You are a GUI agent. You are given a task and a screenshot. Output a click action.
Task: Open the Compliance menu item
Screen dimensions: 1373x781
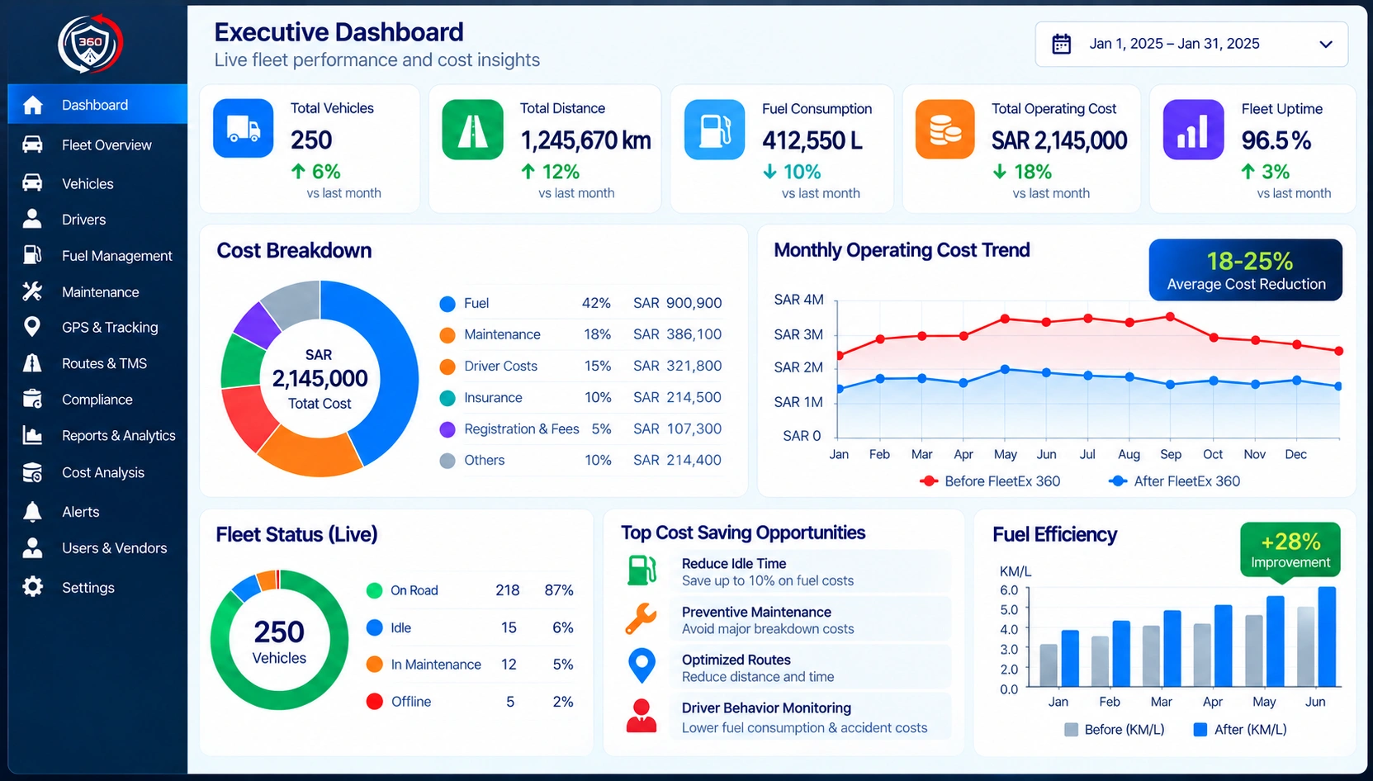point(97,400)
